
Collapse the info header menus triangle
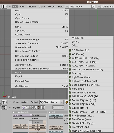coord(10,6)
